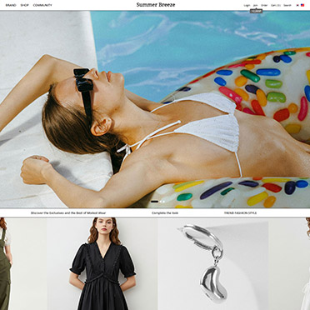Open the black dress product thumbnail
The width and height of the screenshot is (310, 310).
pos(102,264)
